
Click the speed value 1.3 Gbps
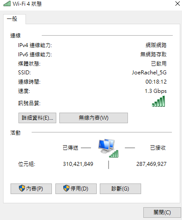click(x=156, y=91)
